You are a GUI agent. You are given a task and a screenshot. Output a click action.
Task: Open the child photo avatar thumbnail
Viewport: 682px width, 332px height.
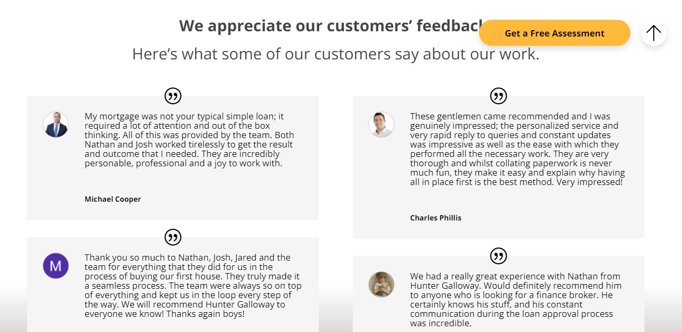[381, 285]
